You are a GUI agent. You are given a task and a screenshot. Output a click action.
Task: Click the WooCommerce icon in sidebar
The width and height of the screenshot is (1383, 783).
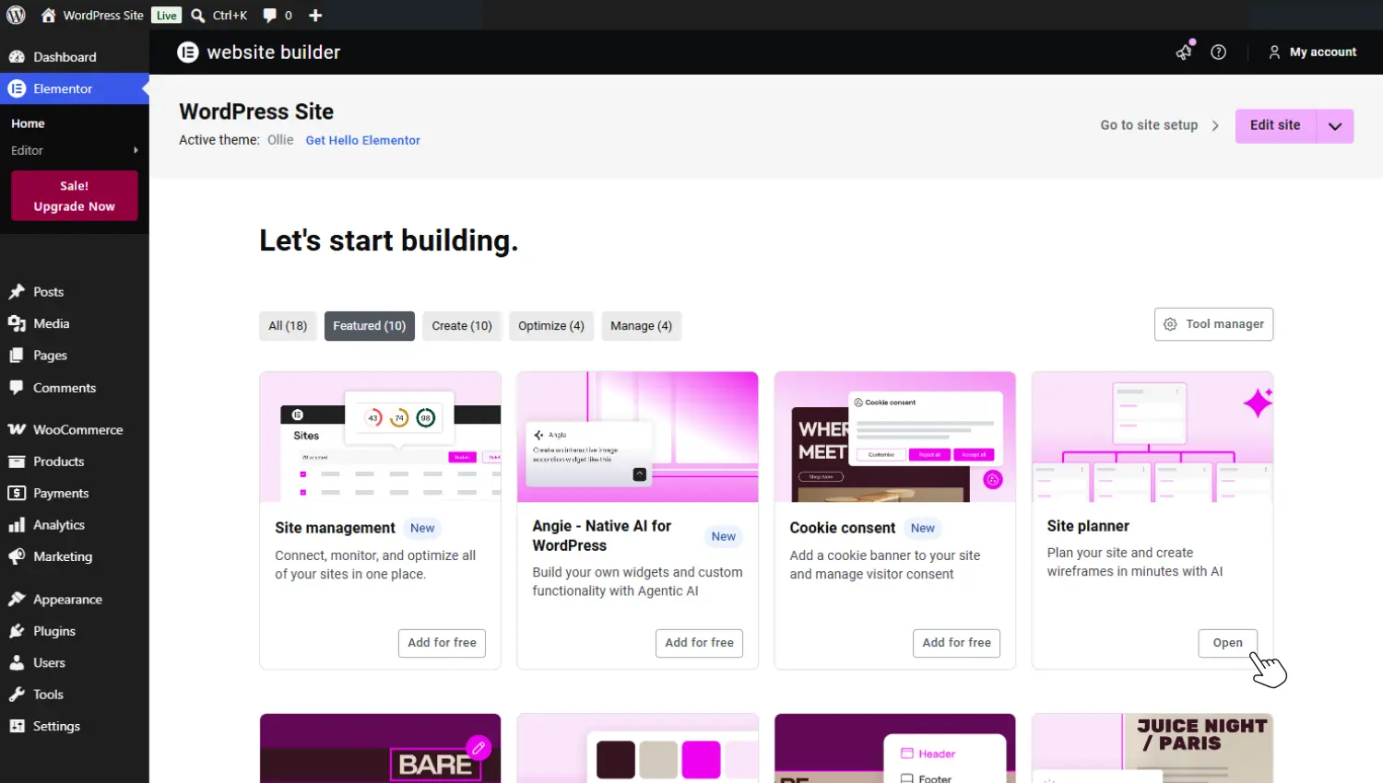17,429
